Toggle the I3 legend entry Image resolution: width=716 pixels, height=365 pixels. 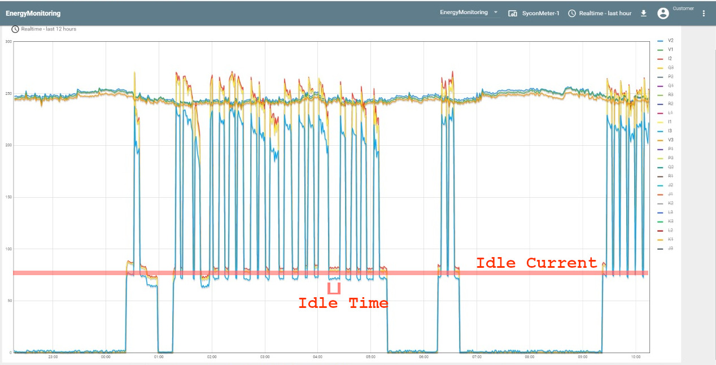[670, 131]
